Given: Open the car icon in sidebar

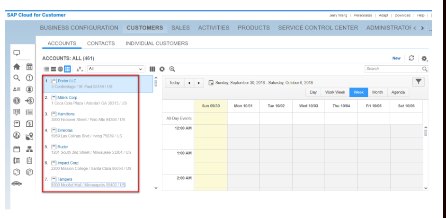Looking at the screenshot, I should pyautogui.click(x=17, y=183).
